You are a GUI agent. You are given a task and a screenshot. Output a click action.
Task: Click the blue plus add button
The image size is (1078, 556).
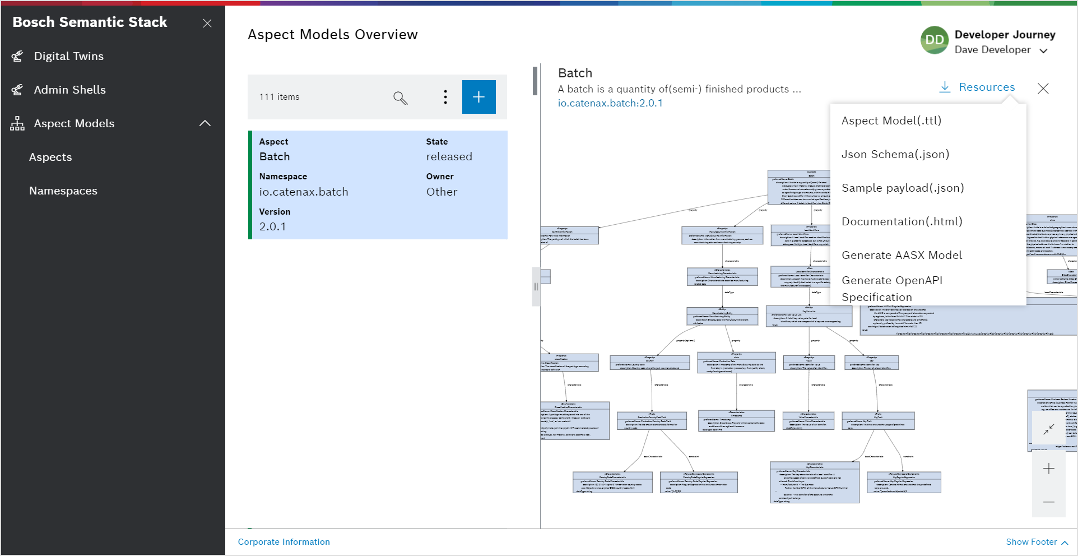coord(478,97)
